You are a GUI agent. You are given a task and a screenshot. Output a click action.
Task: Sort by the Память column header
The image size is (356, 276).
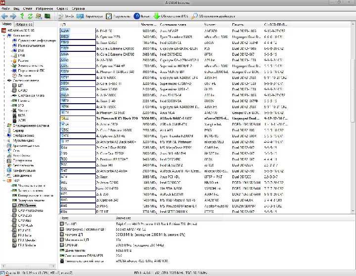[247, 25]
